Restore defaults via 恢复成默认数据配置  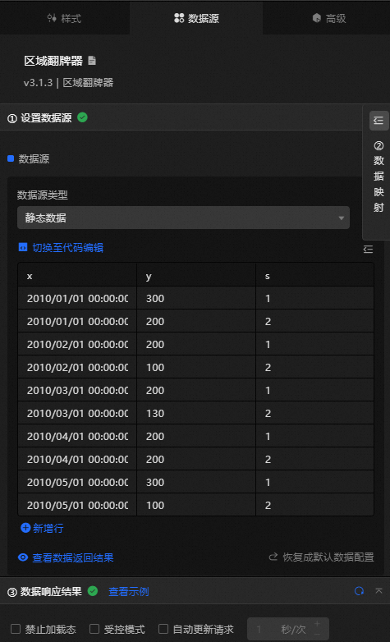[328, 557]
